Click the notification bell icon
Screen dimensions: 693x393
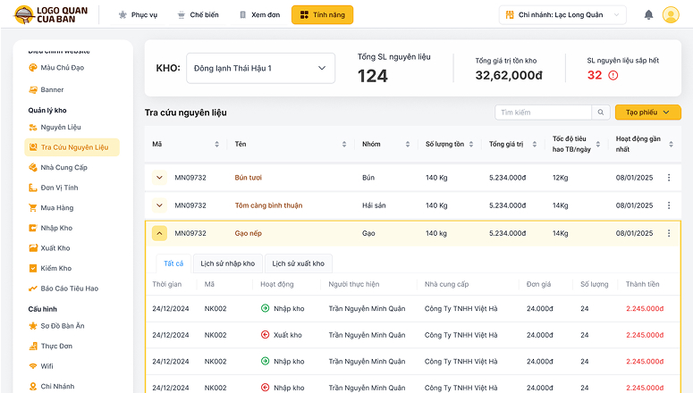[x=648, y=15]
